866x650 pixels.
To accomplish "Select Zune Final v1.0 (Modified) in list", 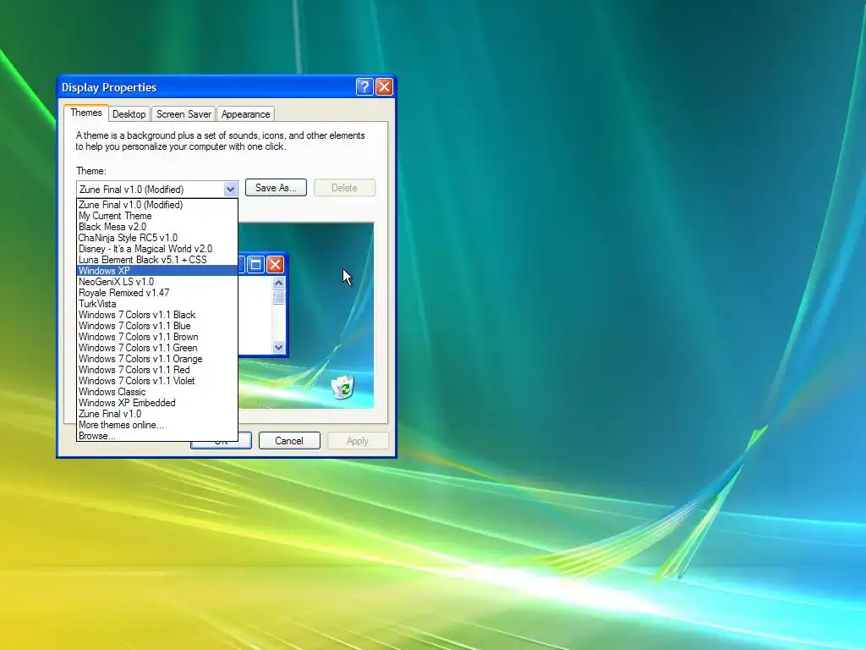I will (156, 205).
